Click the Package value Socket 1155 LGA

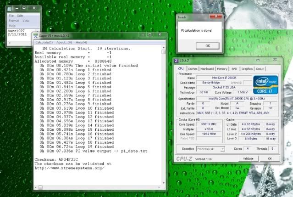pyautogui.click(x=224, y=87)
